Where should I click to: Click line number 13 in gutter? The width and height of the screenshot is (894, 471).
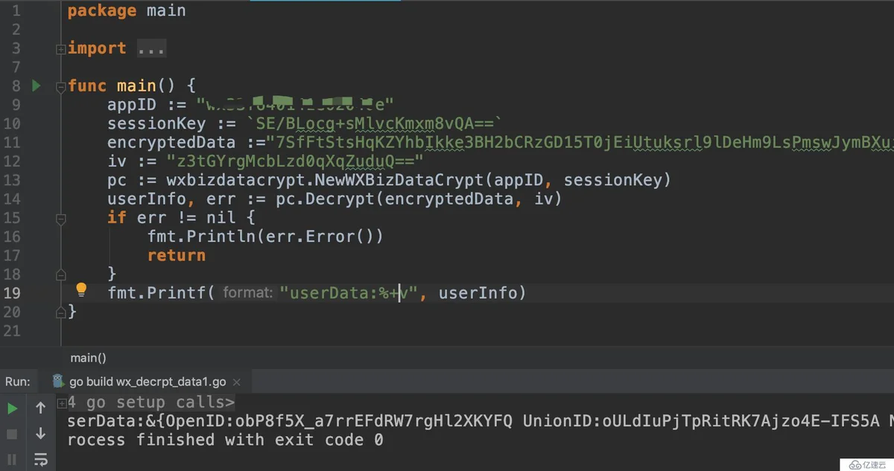pos(12,180)
